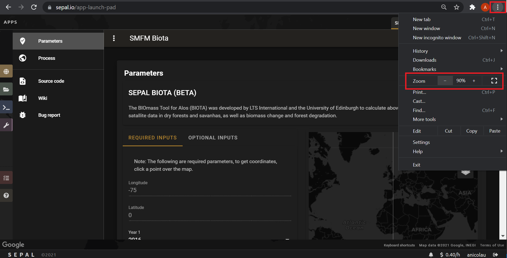Click the Keyboard shortcuts map link
This screenshot has width=507, height=258.
pos(399,245)
